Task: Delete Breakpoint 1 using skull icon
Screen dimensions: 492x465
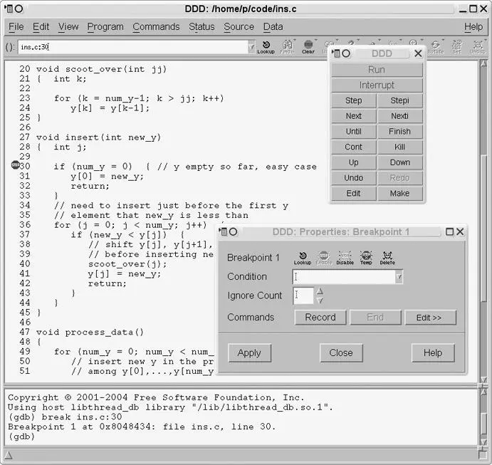Action: (387, 258)
